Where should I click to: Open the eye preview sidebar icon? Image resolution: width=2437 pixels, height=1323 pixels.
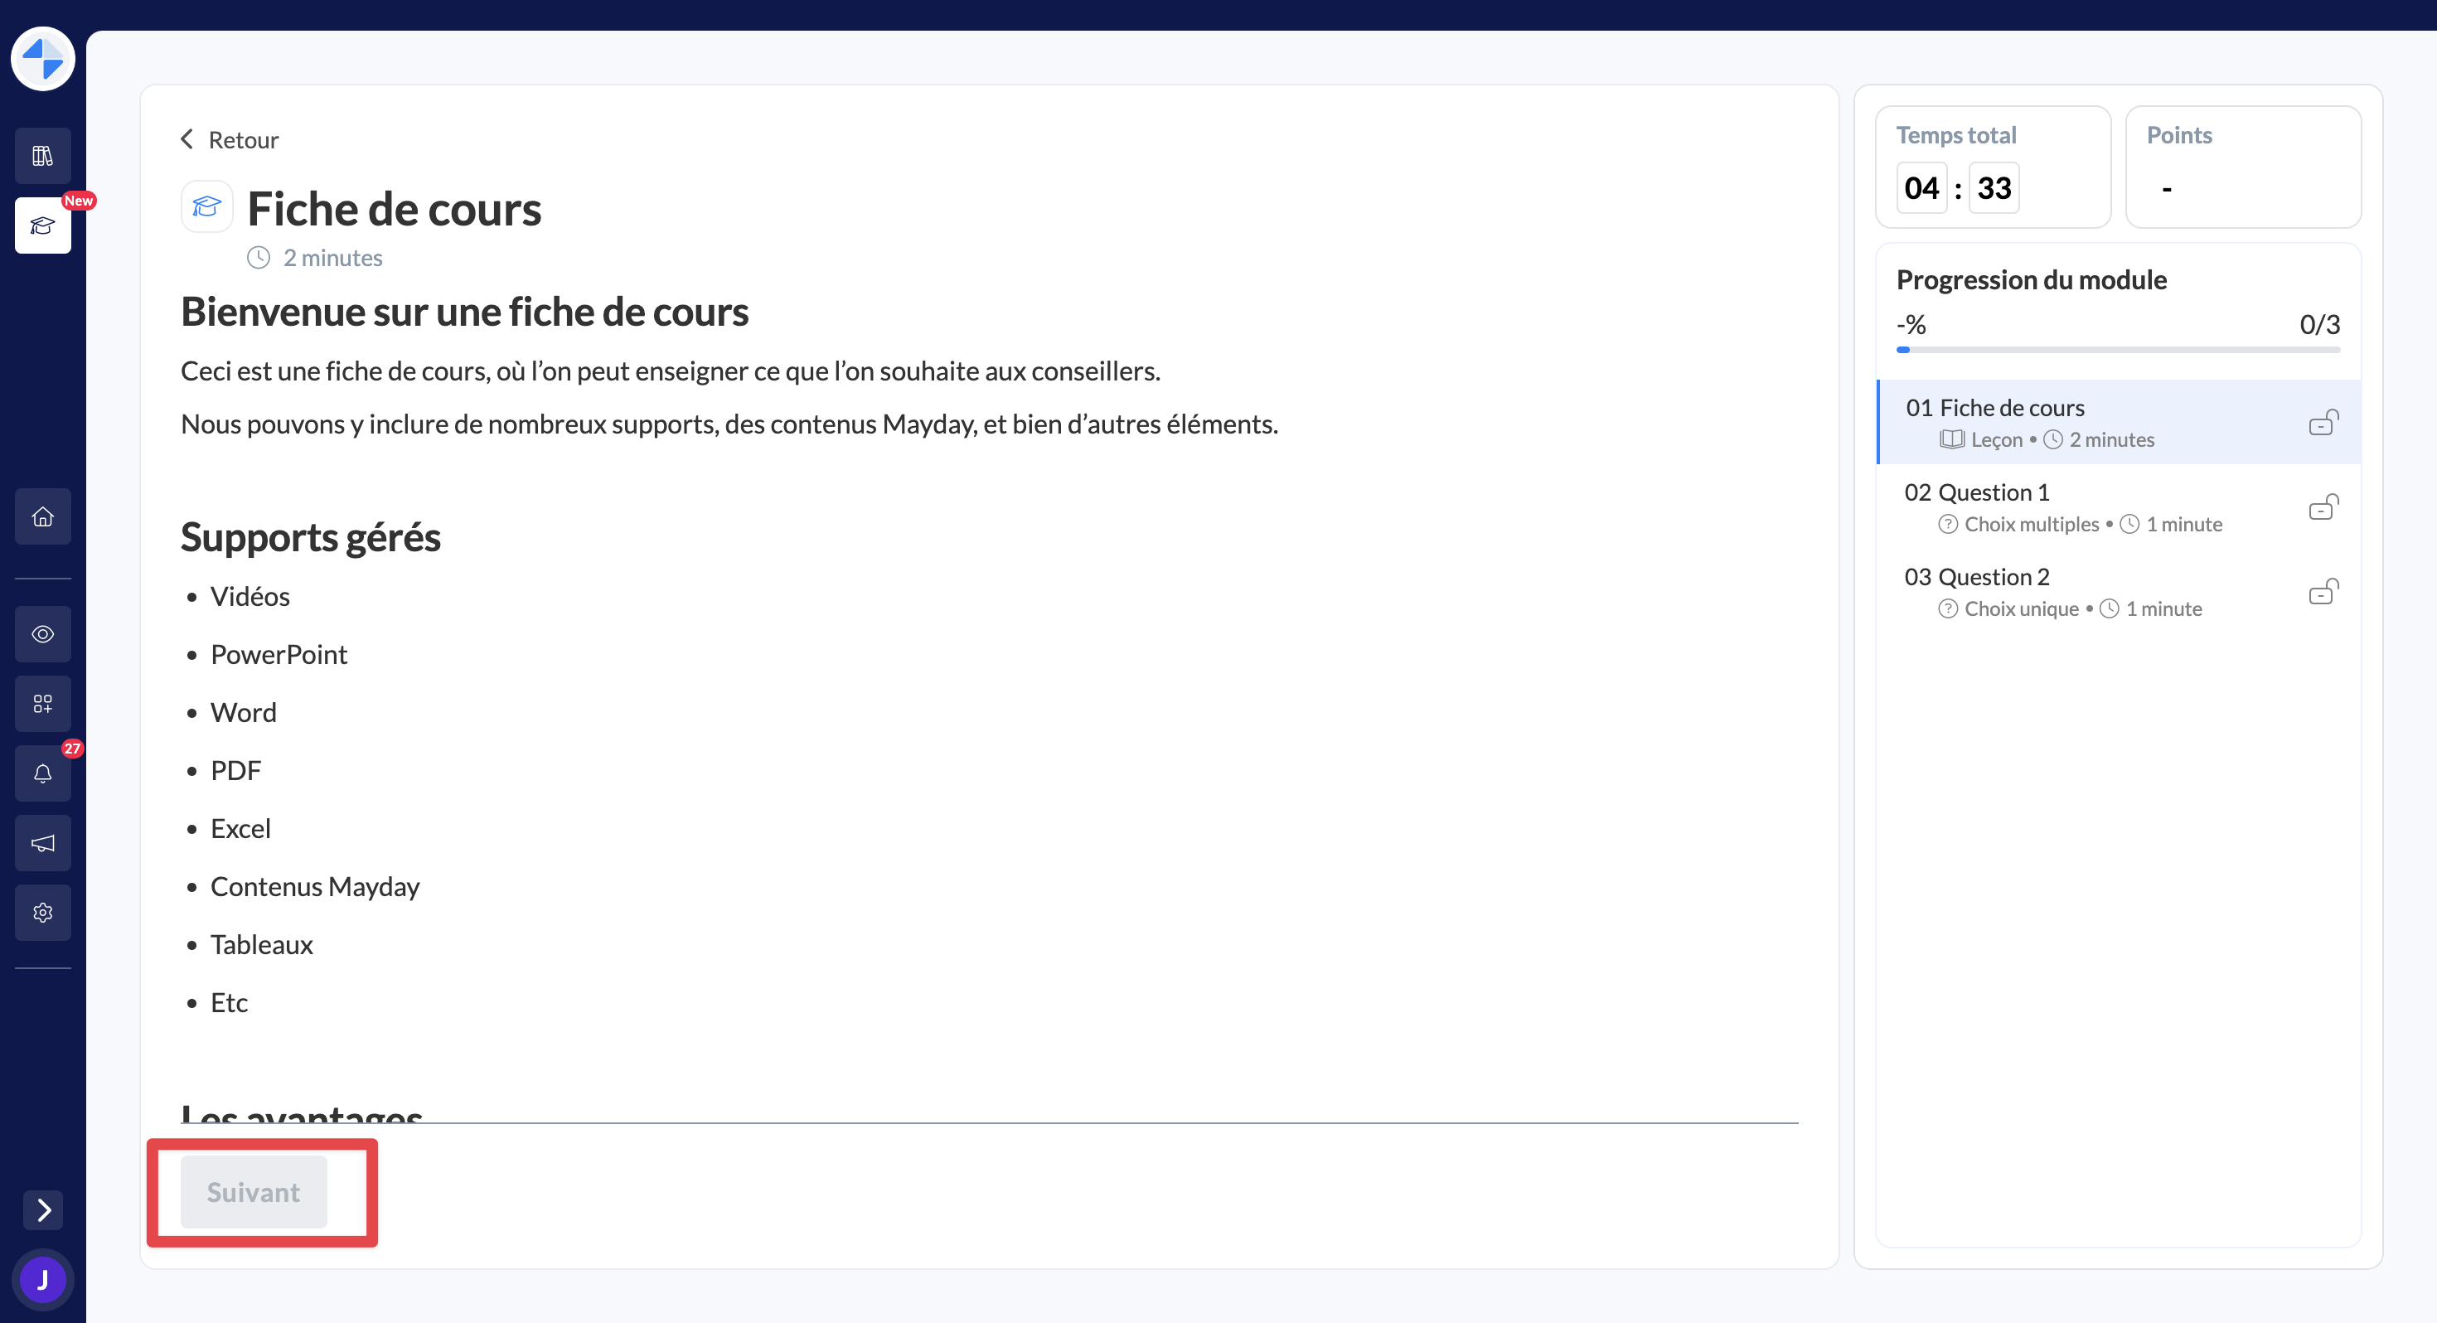pos(42,634)
